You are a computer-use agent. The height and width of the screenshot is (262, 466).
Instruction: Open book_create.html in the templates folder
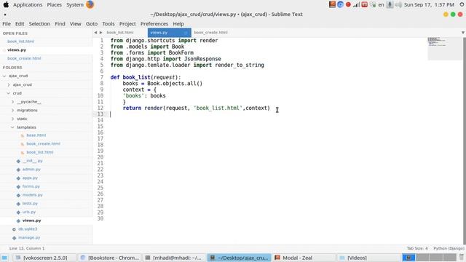43,144
